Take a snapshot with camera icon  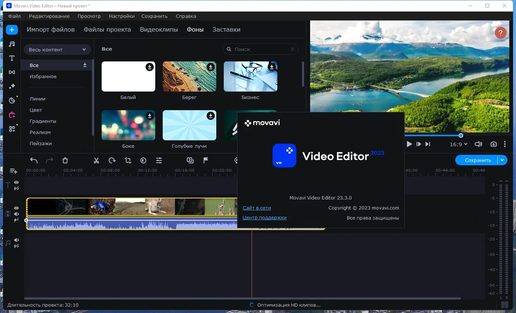click(494, 144)
